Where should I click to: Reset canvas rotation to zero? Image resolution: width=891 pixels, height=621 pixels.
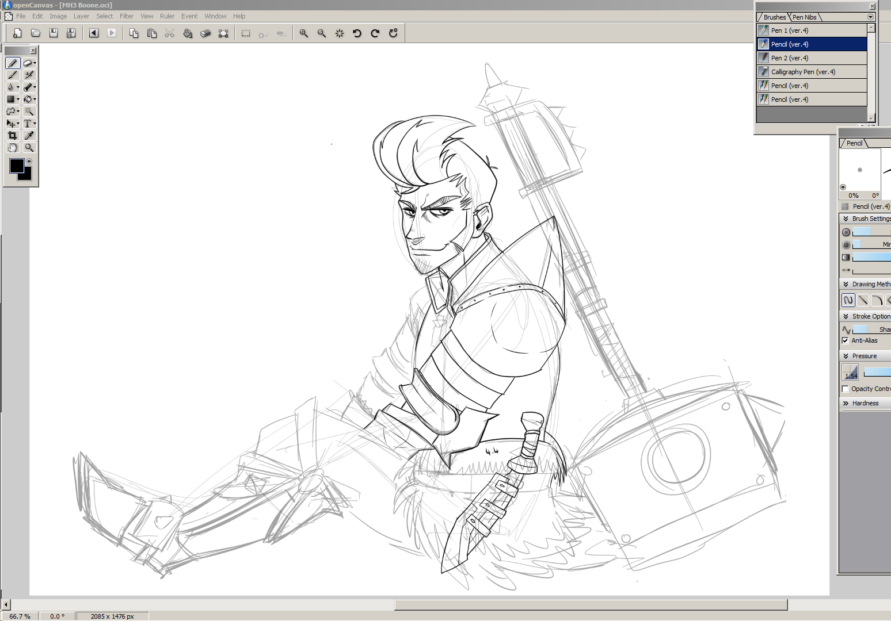tap(393, 33)
